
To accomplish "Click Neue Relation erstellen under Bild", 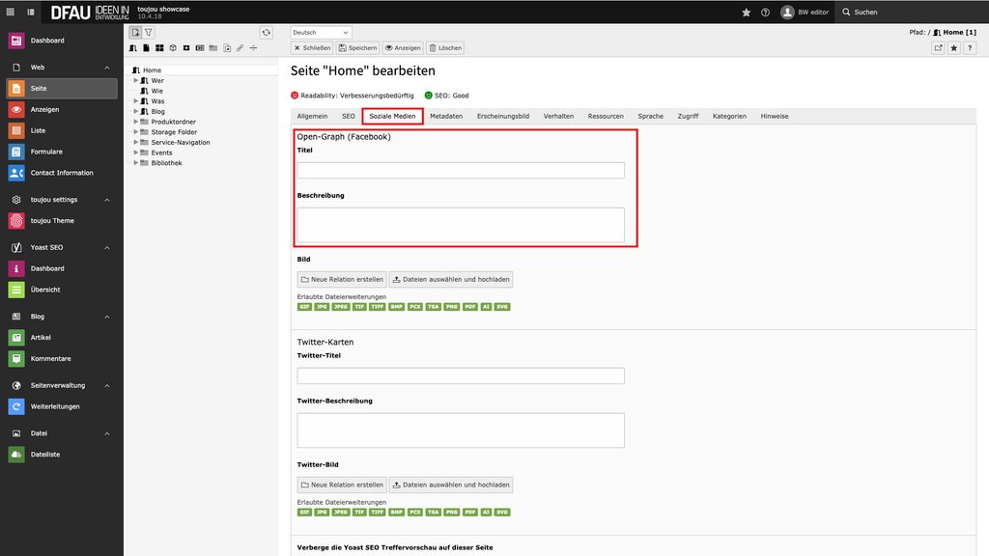I will click(x=342, y=280).
